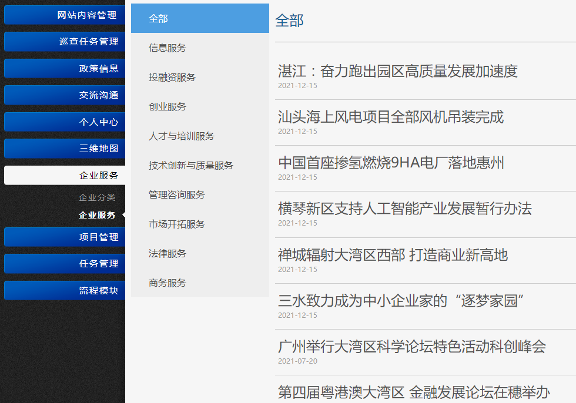Screen dimensions: 576x403
Task: Select 市场开拓服务 category
Action: point(200,224)
